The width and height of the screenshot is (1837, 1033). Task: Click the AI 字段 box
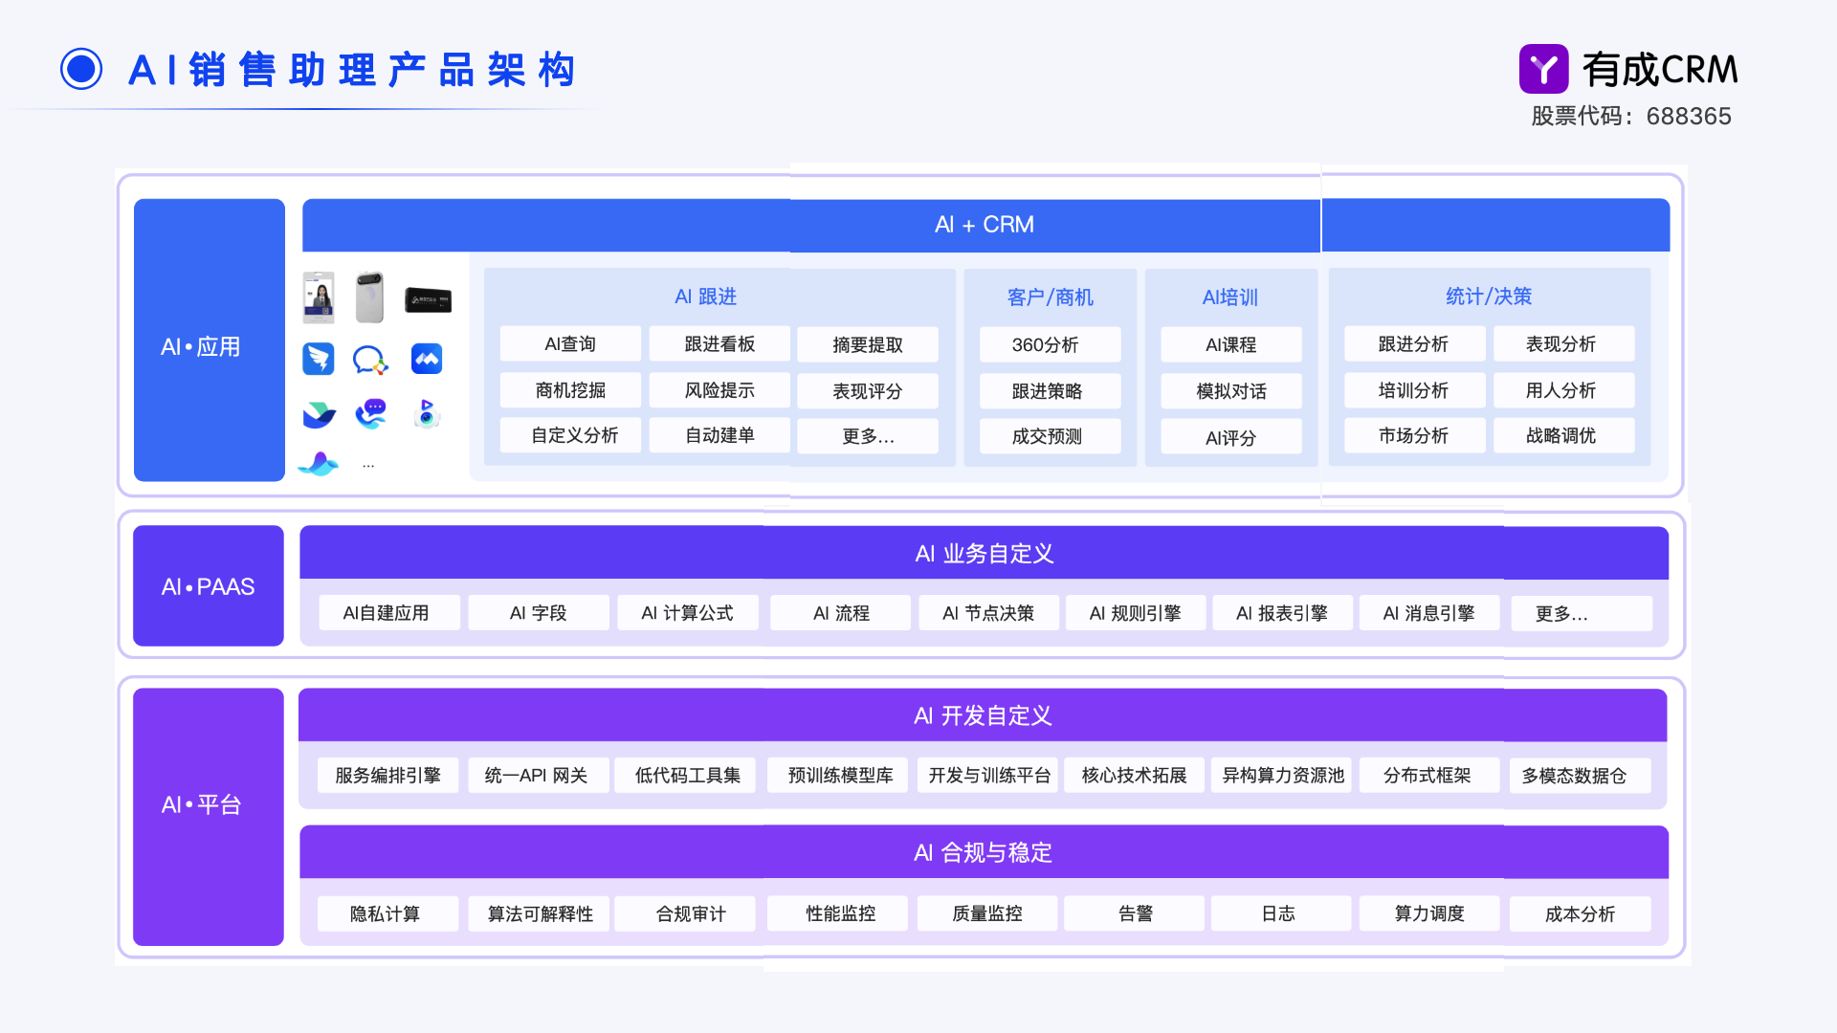[539, 613]
